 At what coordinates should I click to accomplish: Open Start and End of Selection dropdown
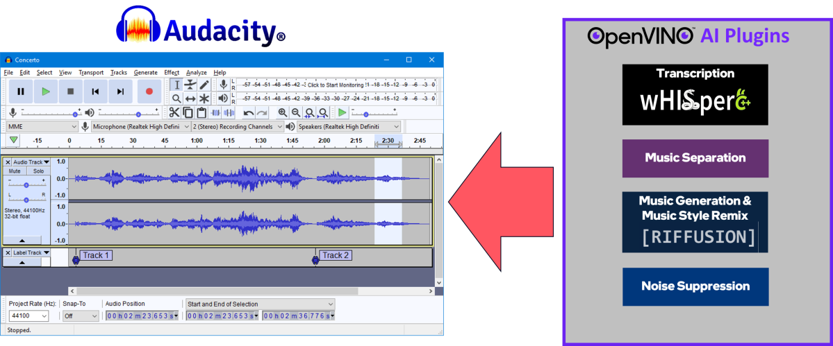pyautogui.click(x=261, y=304)
